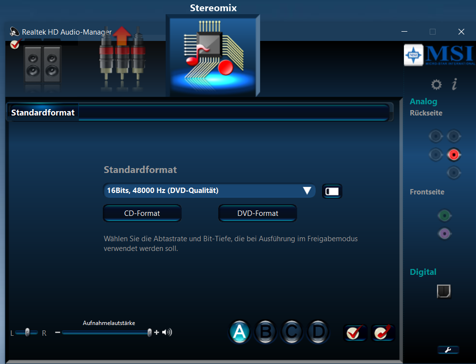Viewport: 476px width, 364px height.
Task: Toggle the default device checkmark above the speakers
Action: 15,44
